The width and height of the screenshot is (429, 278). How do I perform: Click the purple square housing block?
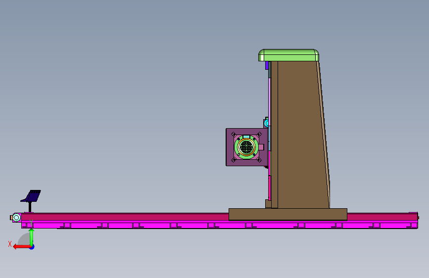pos(247,147)
